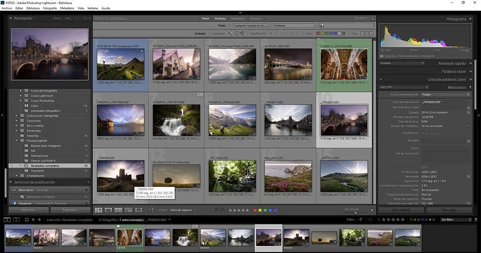Switch to Loupe view icon
The image size is (481, 253).
108,210
